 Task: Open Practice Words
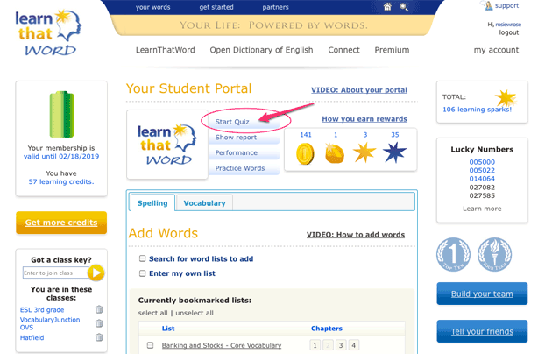240,168
